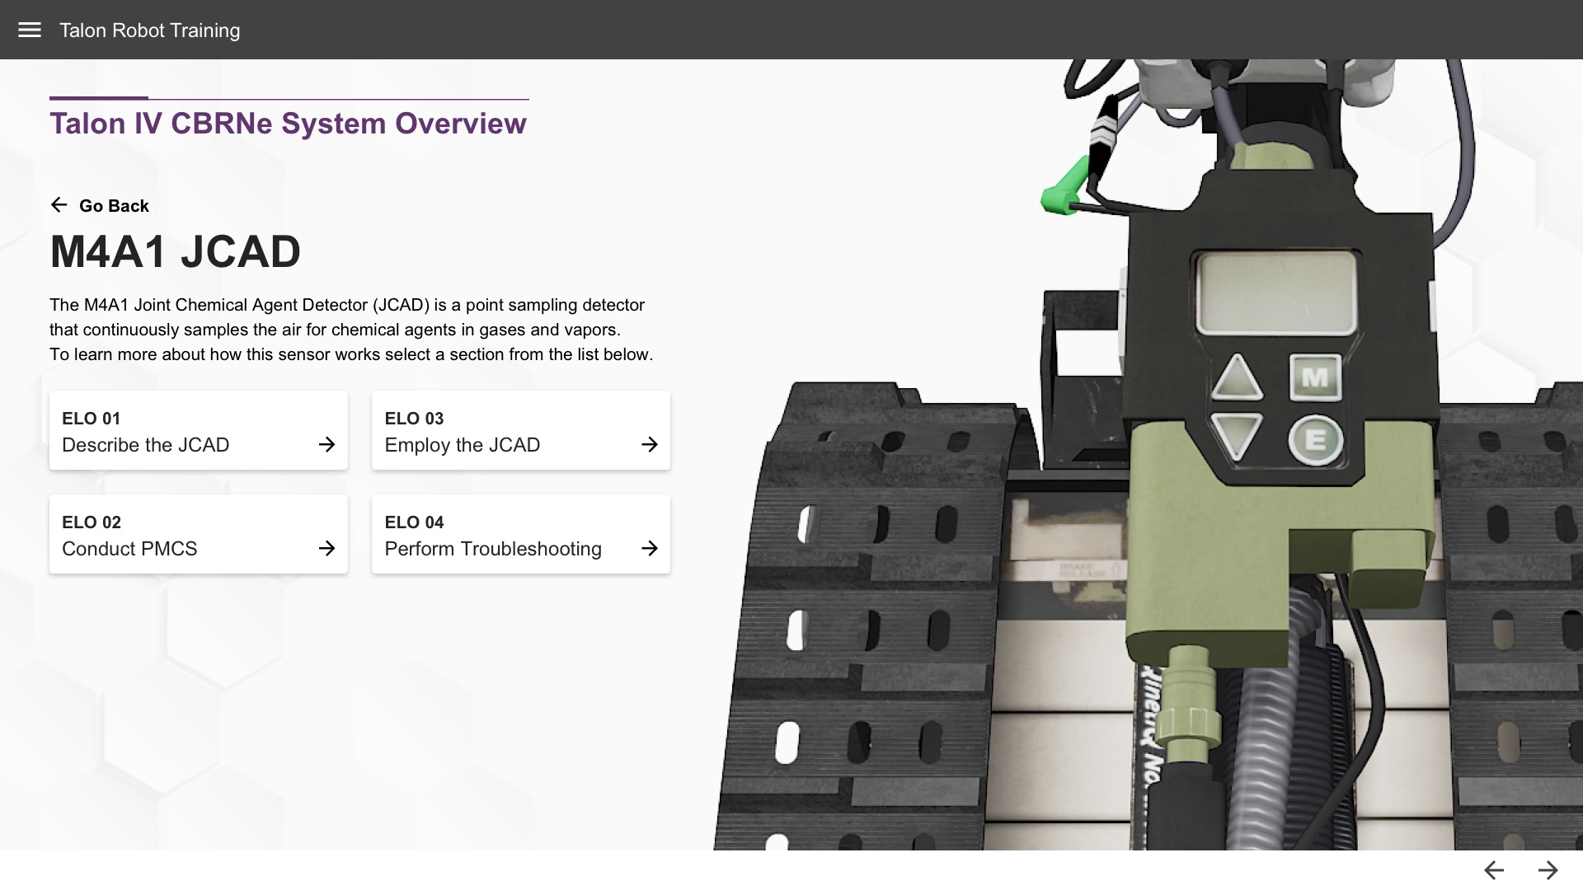This screenshot has height=890, width=1583.
Task: Click the M4A1 JCAD heading
Action: [175, 252]
